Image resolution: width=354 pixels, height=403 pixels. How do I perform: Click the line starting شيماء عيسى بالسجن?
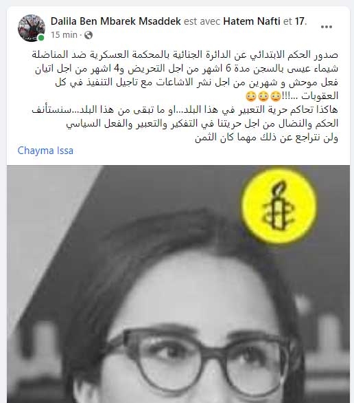[x=187, y=69]
